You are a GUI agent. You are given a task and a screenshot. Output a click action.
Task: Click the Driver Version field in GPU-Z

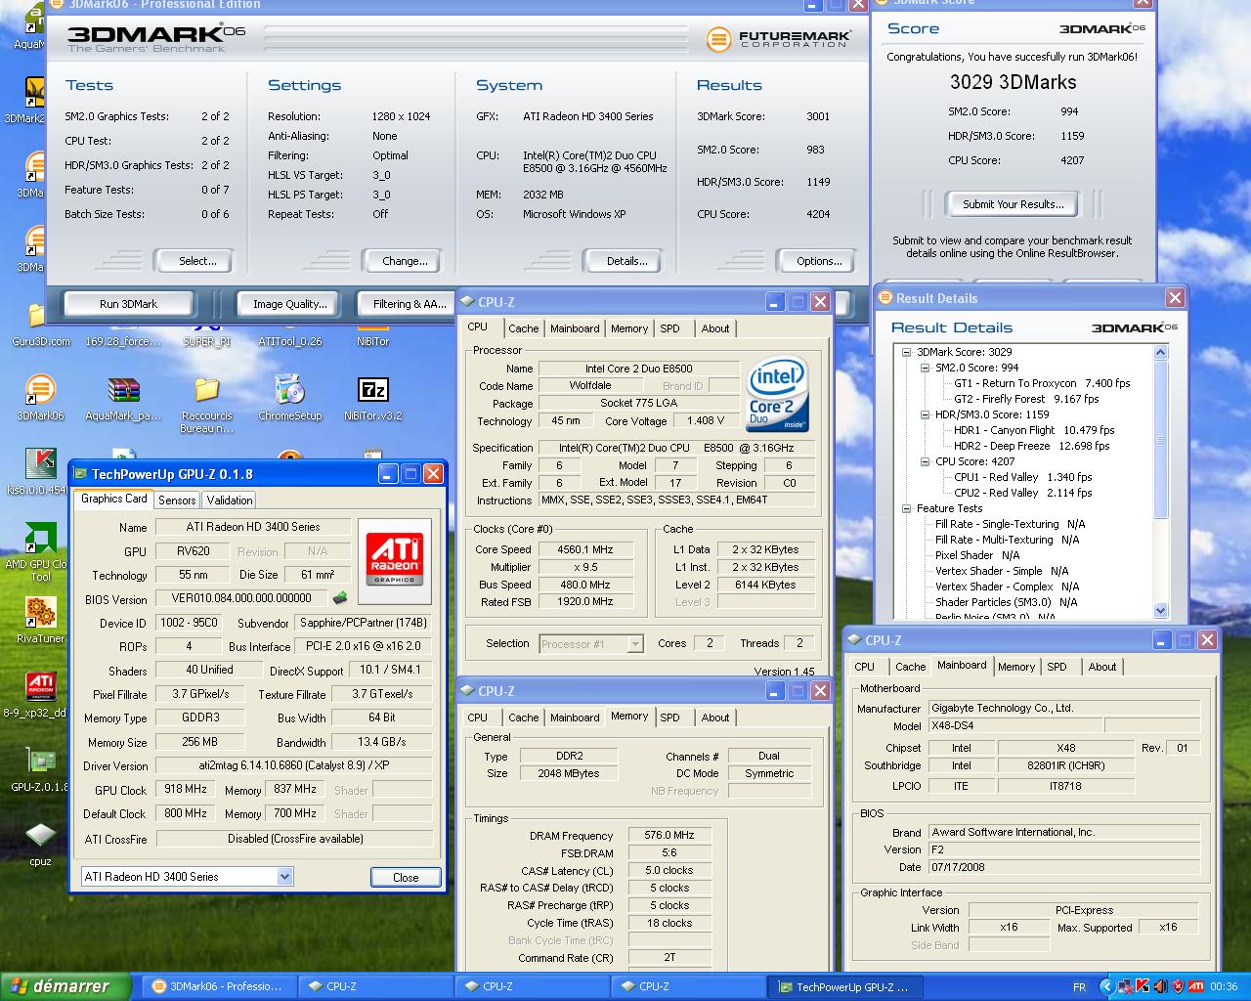coord(293,765)
